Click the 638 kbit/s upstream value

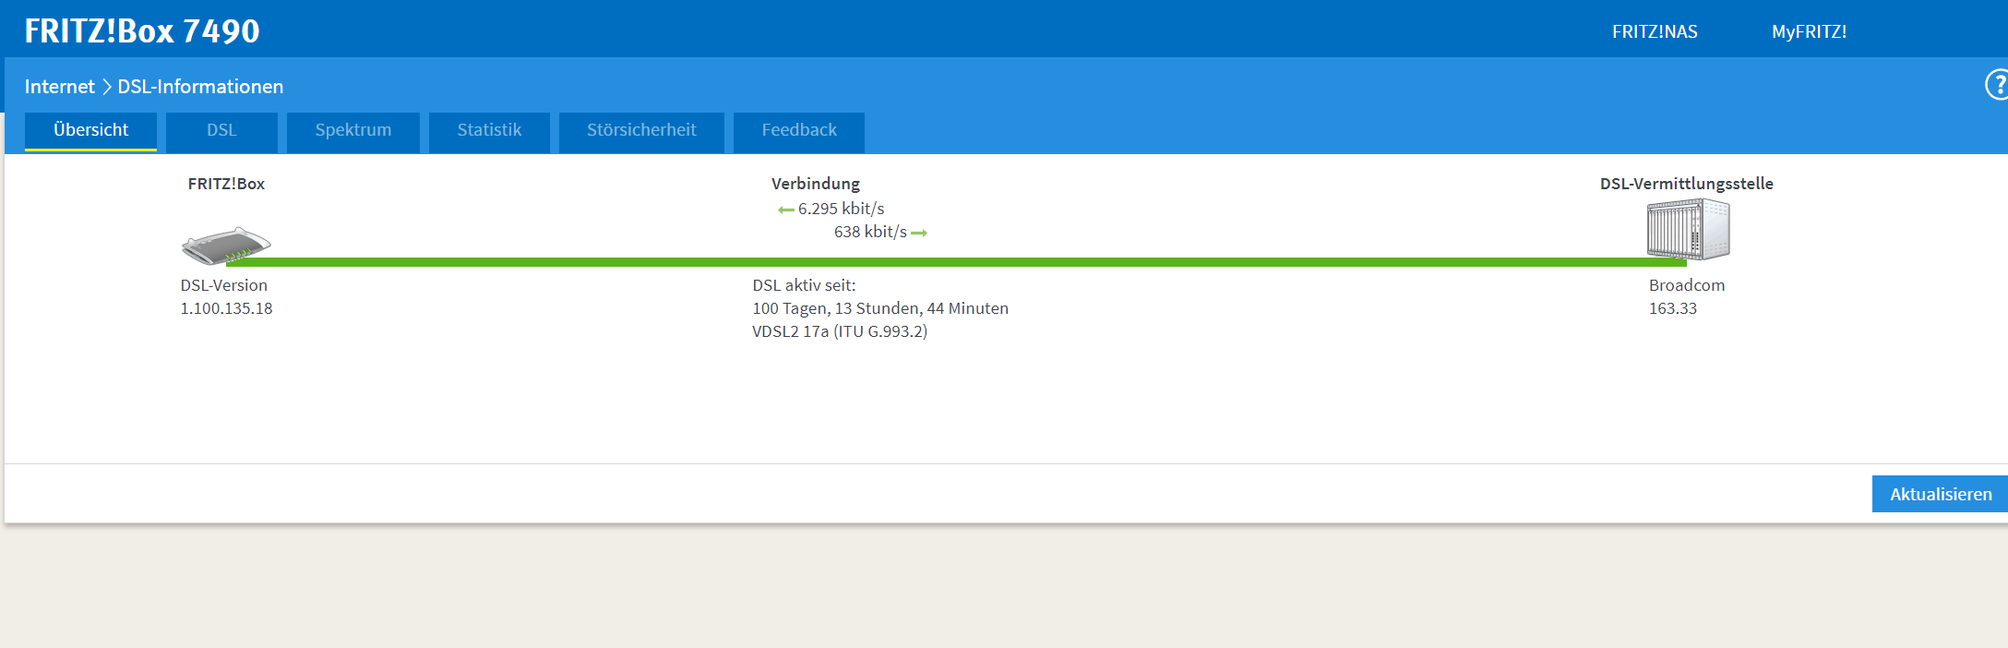coord(870,232)
